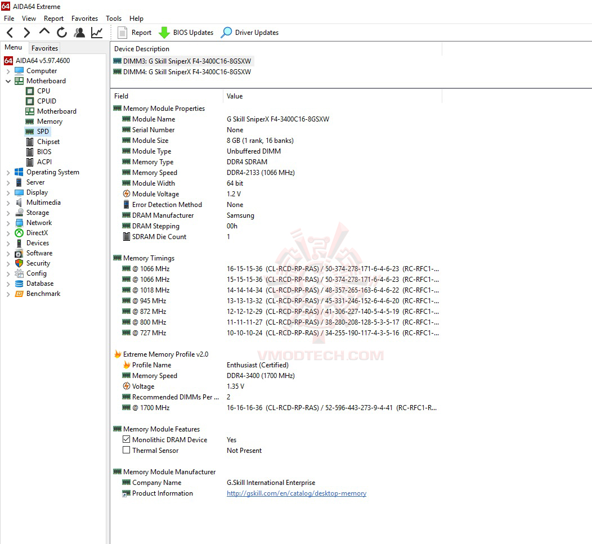The image size is (592, 544).
Task: Click the Multimedia speaker icon in the tree
Action: click(19, 203)
